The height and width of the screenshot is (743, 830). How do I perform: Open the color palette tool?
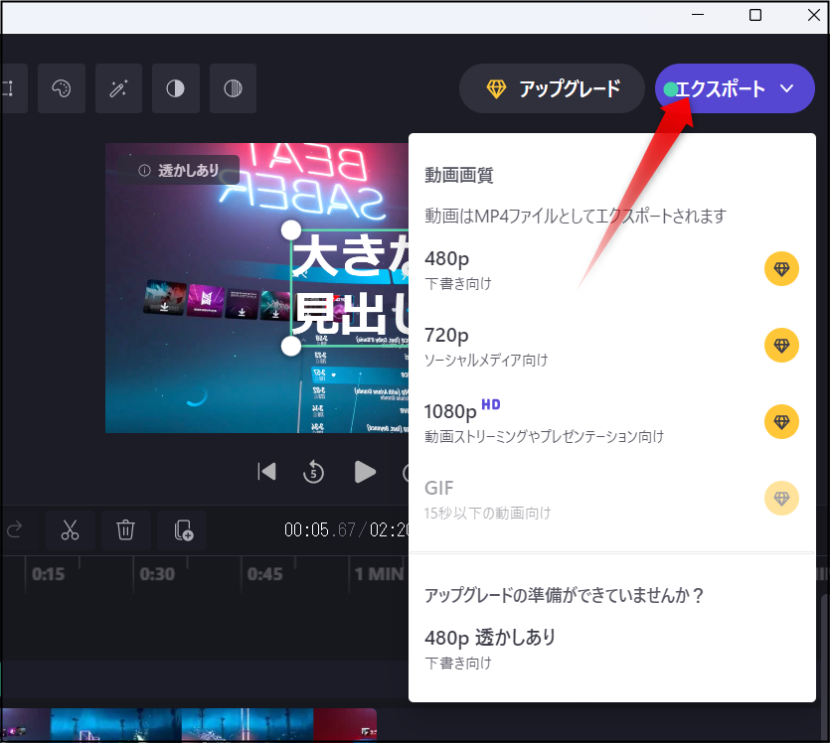[62, 88]
